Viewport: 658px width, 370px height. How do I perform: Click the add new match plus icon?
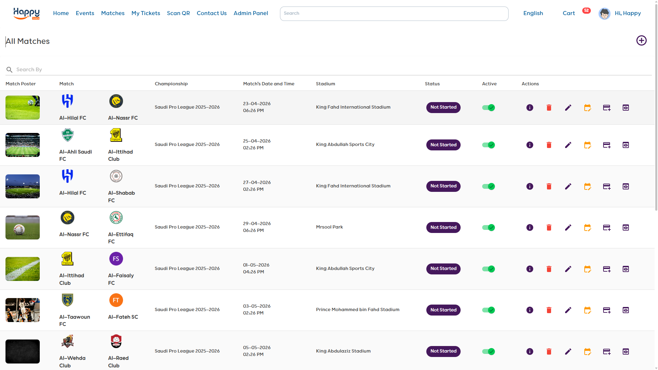point(641,40)
